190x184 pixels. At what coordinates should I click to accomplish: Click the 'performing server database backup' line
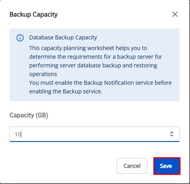click(93, 65)
